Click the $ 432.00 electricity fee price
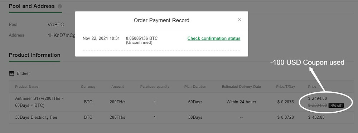The image size is (358, 133). [316, 118]
